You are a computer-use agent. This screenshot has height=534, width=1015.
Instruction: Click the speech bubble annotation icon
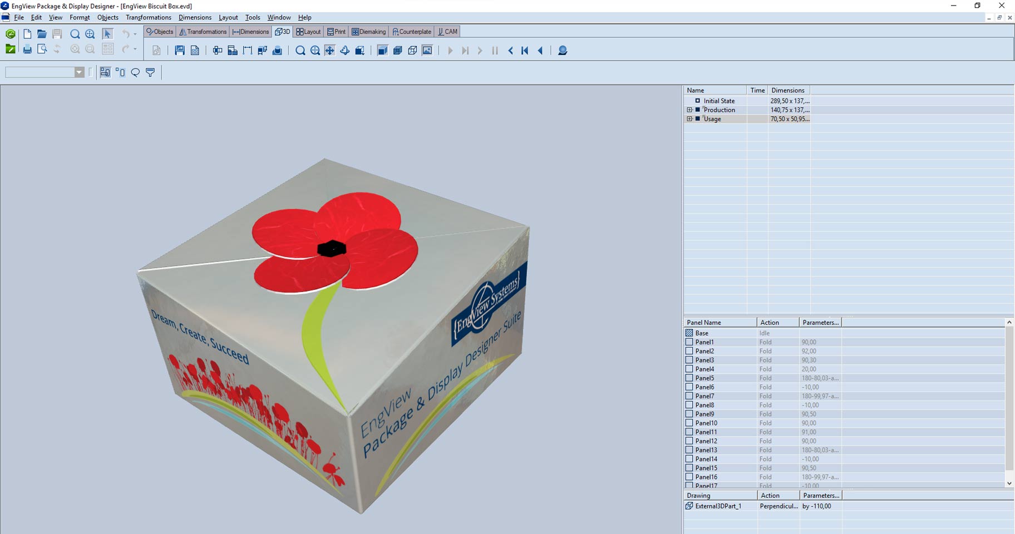pos(135,72)
